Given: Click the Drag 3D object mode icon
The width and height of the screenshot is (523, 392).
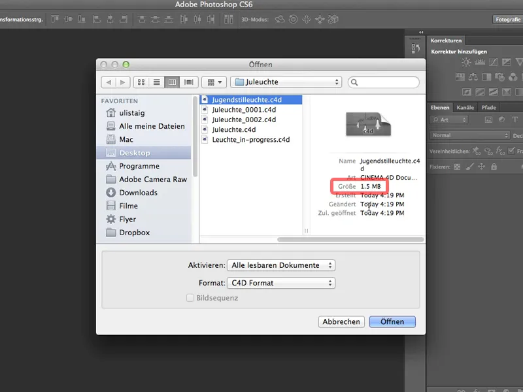Looking at the screenshot, I should (307, 20).
